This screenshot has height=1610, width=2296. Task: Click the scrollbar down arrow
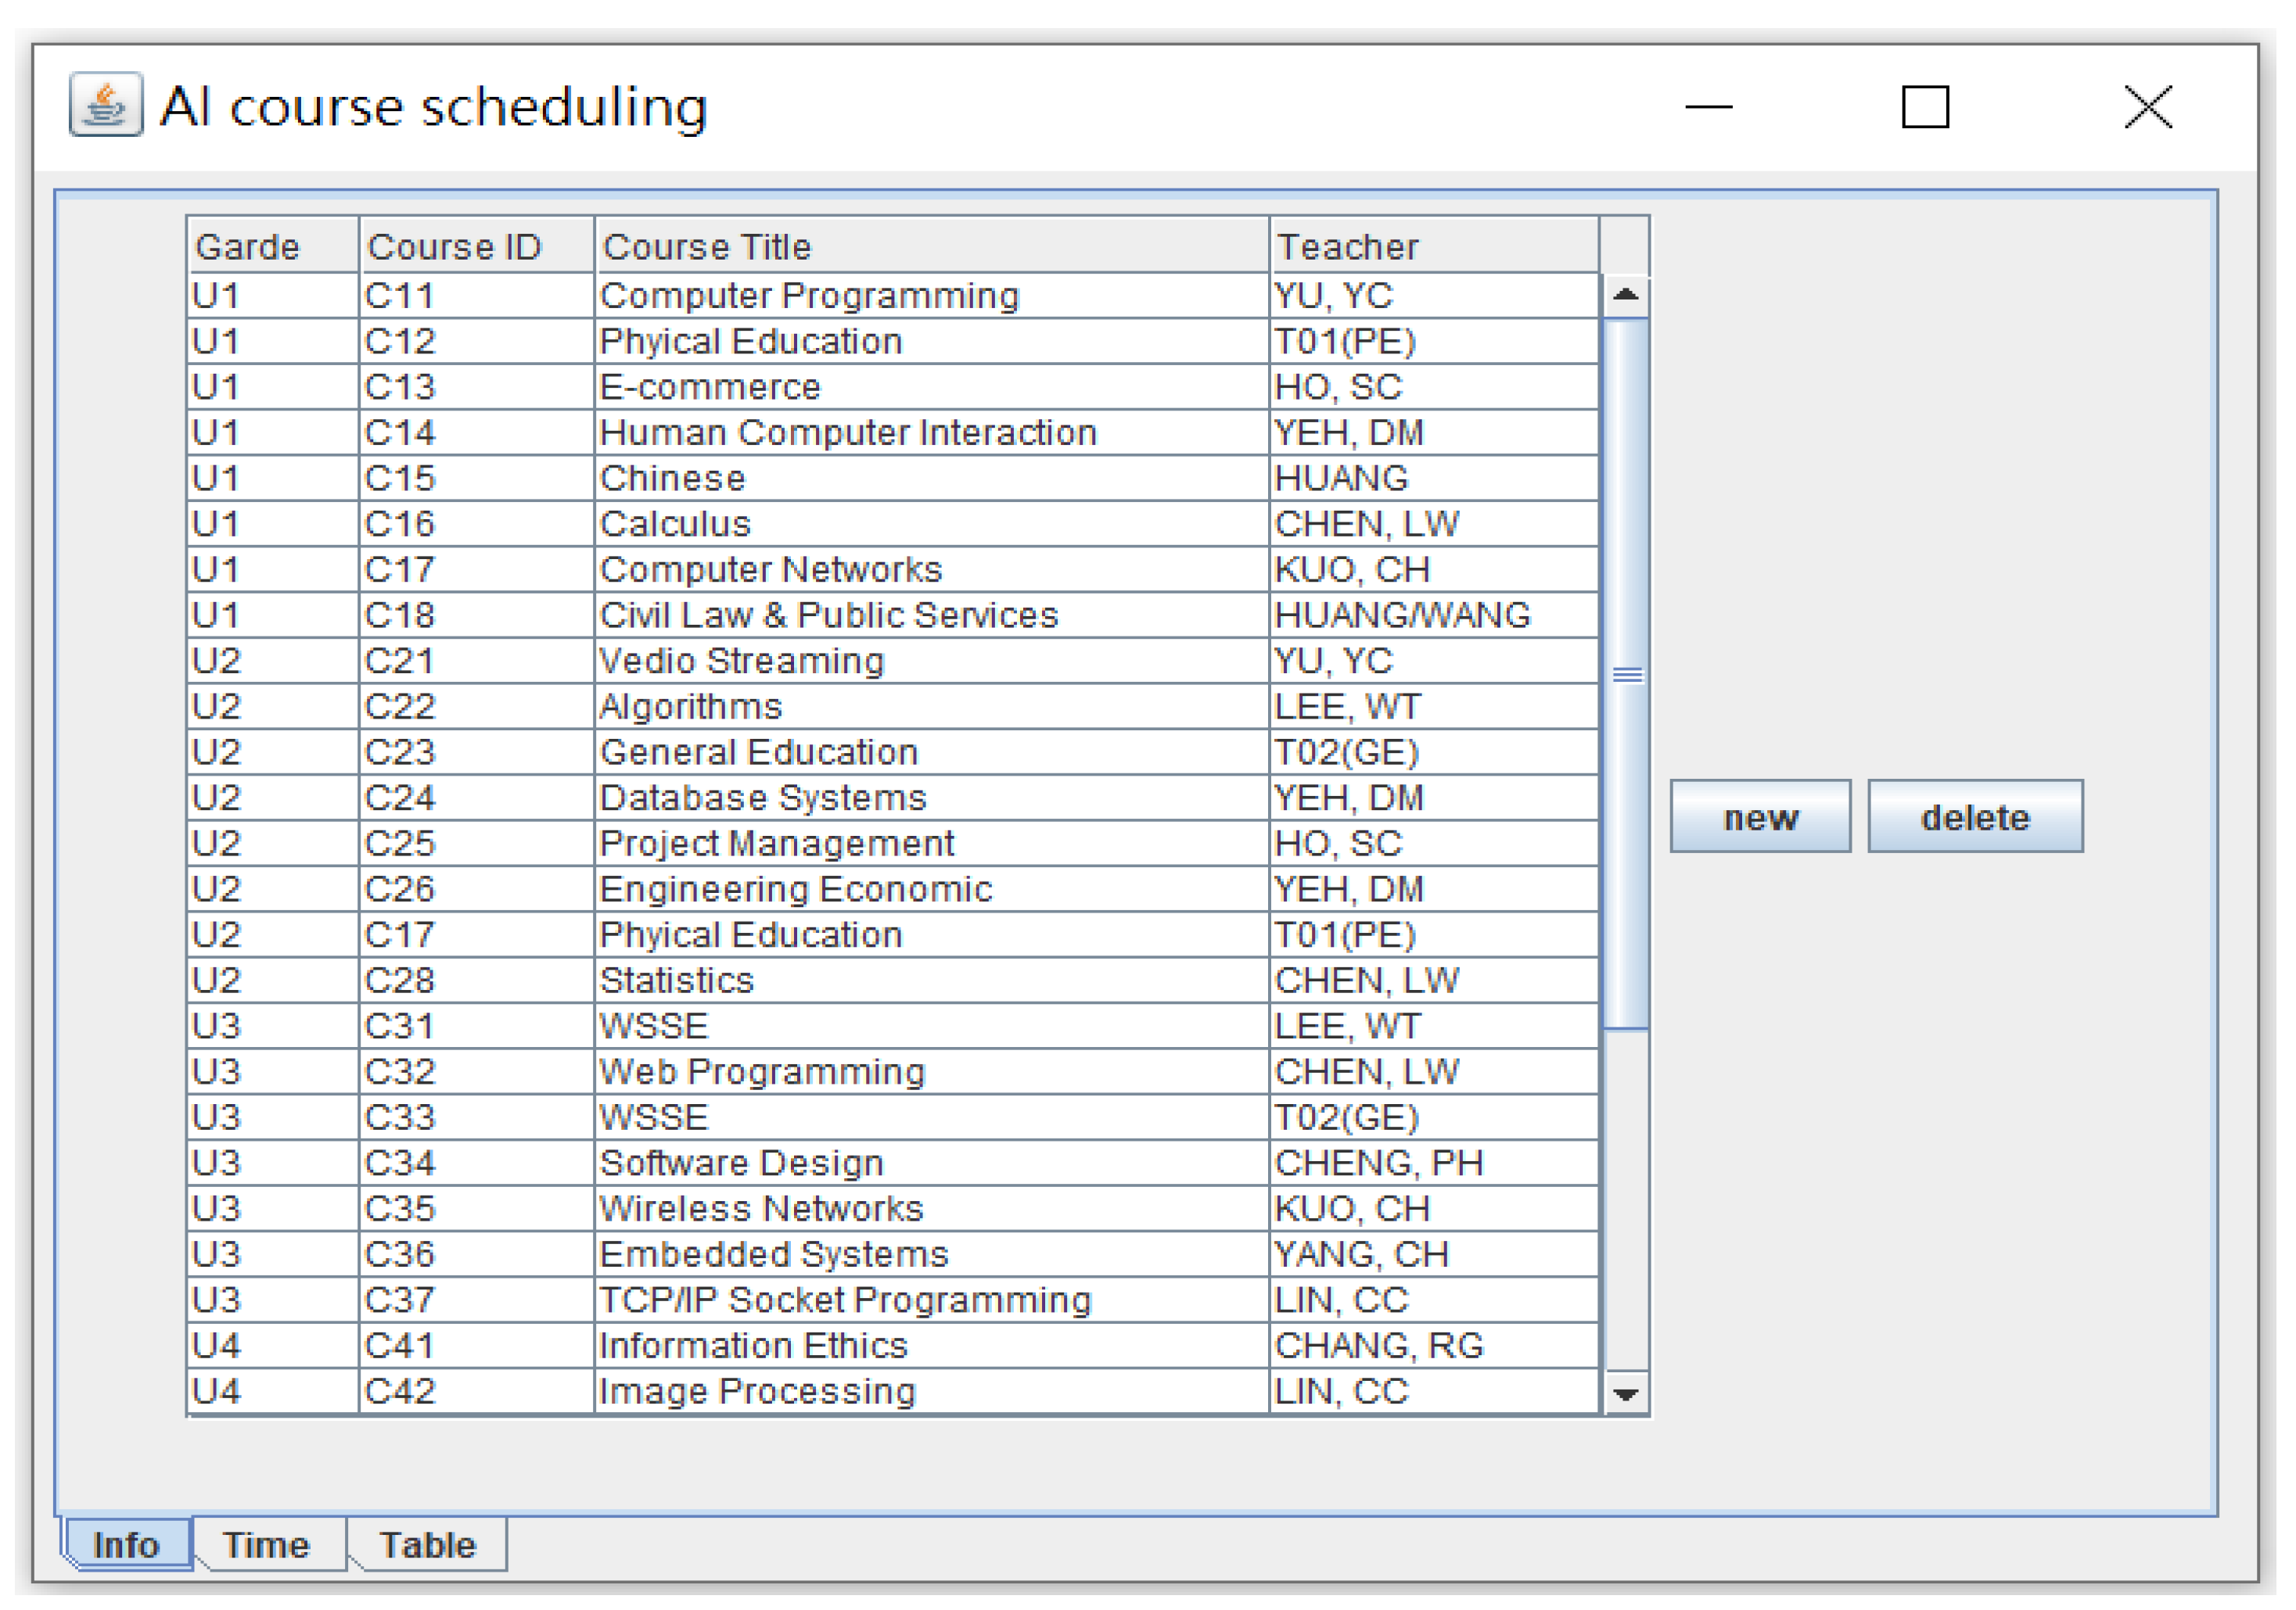point(1625,1393)
